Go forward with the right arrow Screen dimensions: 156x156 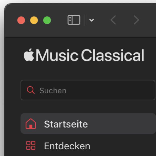[136, 20]
